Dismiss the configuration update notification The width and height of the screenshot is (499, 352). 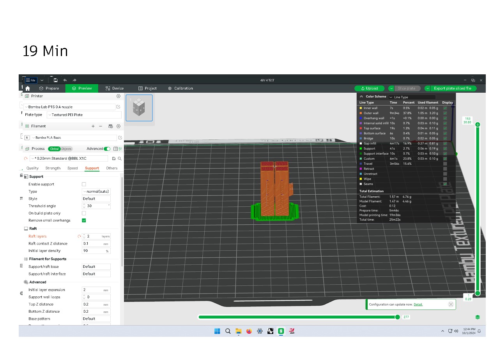451,304
